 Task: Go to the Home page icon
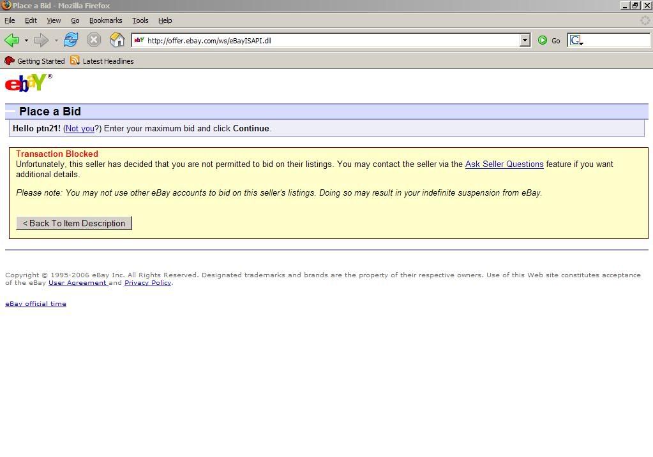coord(117,40)
